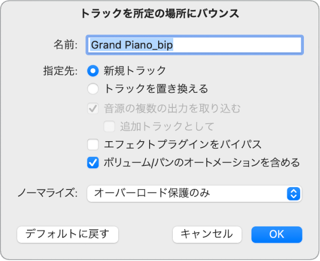Click デフォルトに戻す to restore defaults

coord(67,234)
